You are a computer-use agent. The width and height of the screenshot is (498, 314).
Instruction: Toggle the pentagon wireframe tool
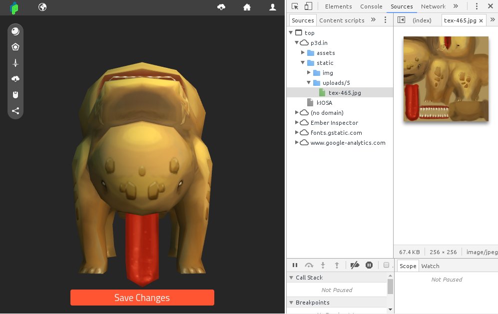[15, 47]
